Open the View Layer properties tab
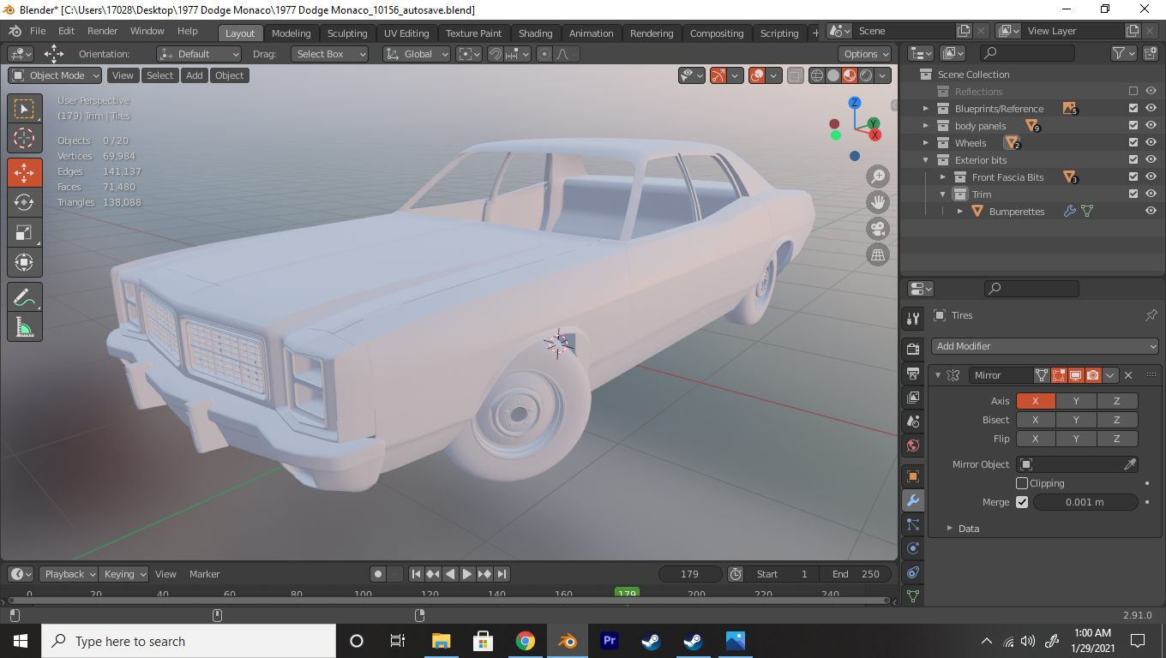Image resolution: width=1166 pixels, height=658 pixels. point(912,397)
